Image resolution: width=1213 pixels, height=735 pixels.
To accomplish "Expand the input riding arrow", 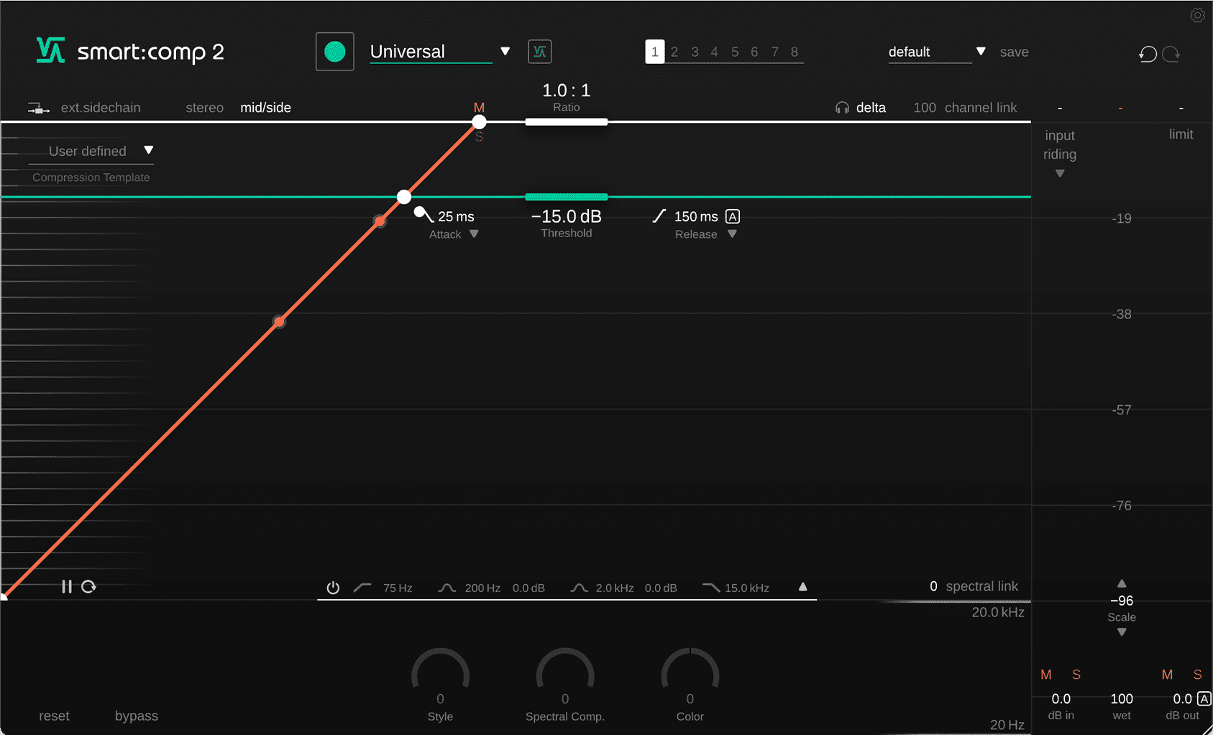I will click(1060, 173).
